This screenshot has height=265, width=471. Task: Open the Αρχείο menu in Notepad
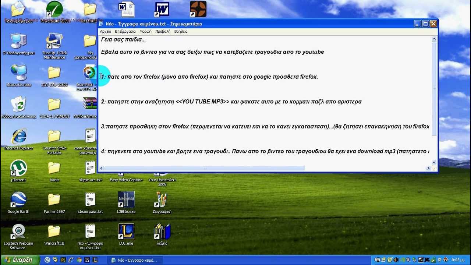point(105,32)
